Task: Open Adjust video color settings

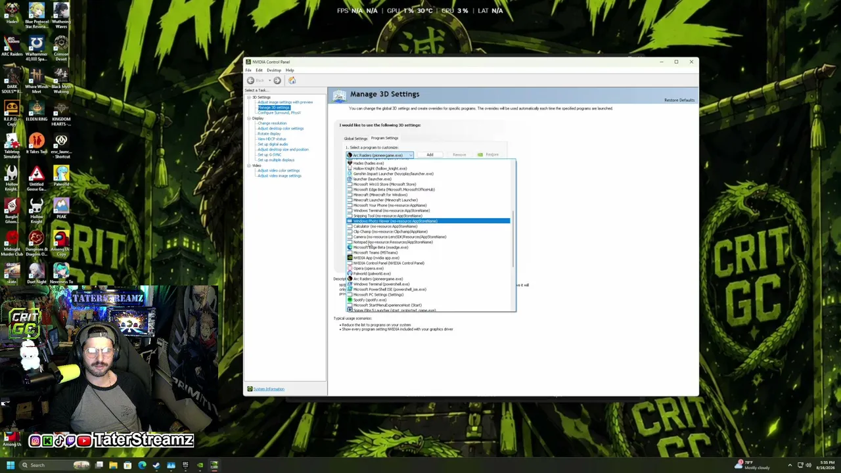Action: 279,171
